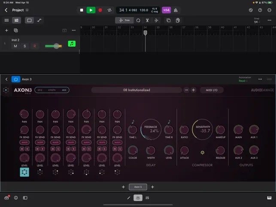Start recording with the red record button

click(x=100, y=10)
